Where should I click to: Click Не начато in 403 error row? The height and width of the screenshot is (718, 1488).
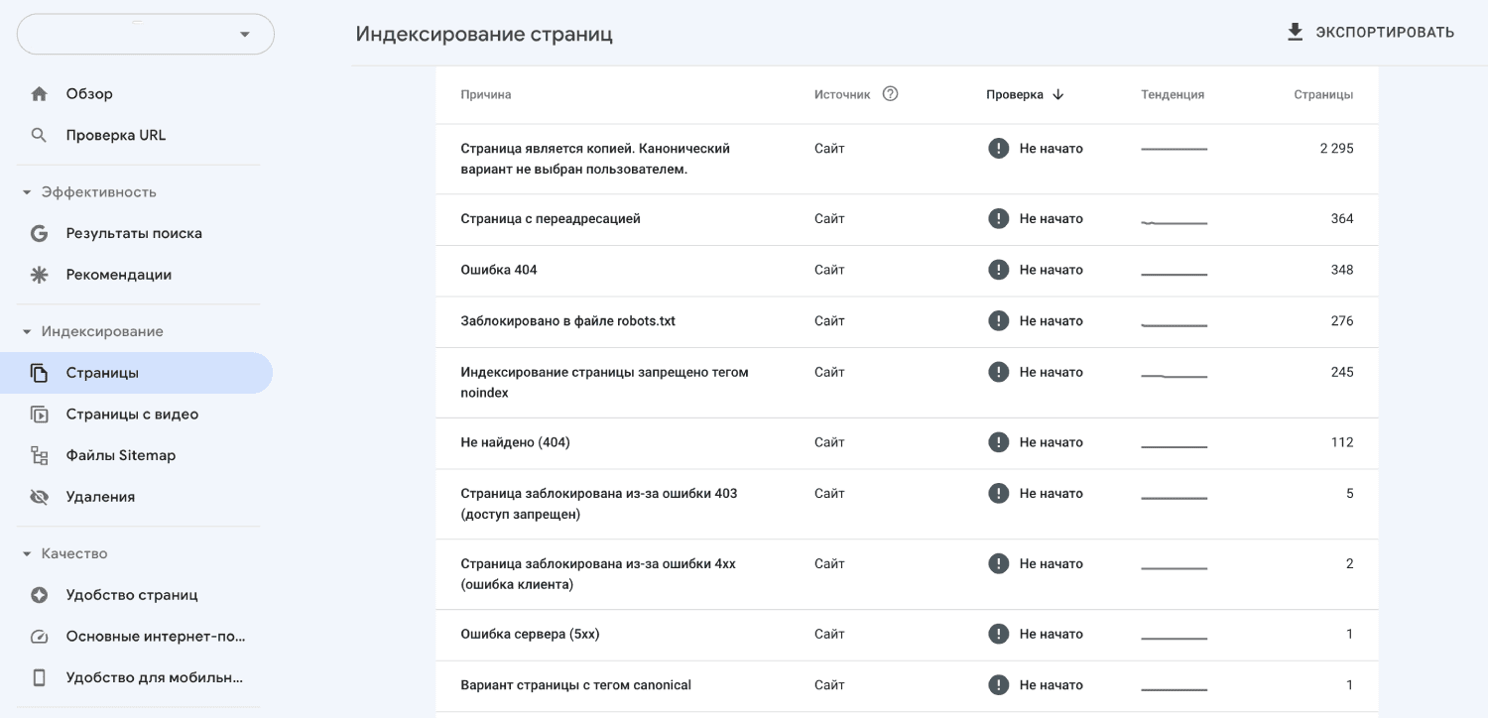[1051, 493]
